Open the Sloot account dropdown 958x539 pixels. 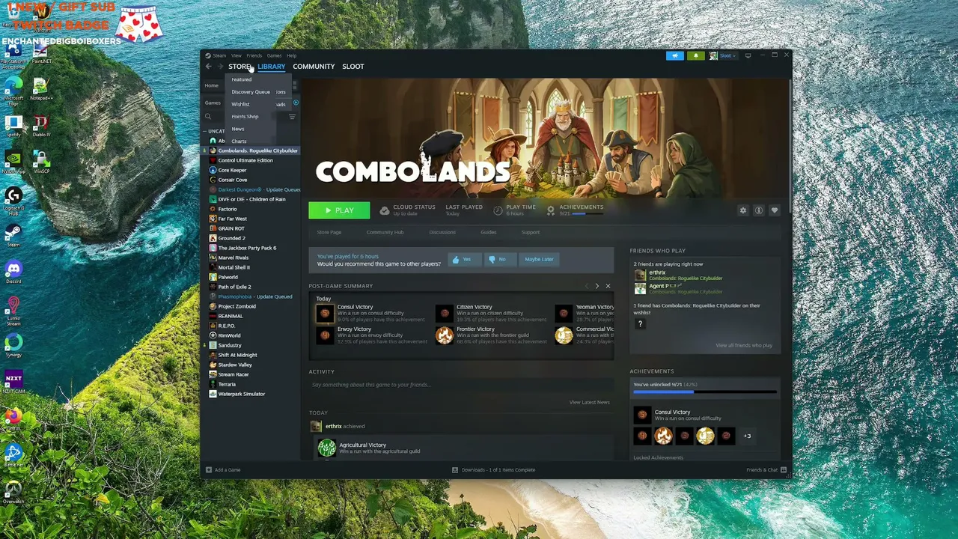(x=723, y=55)
